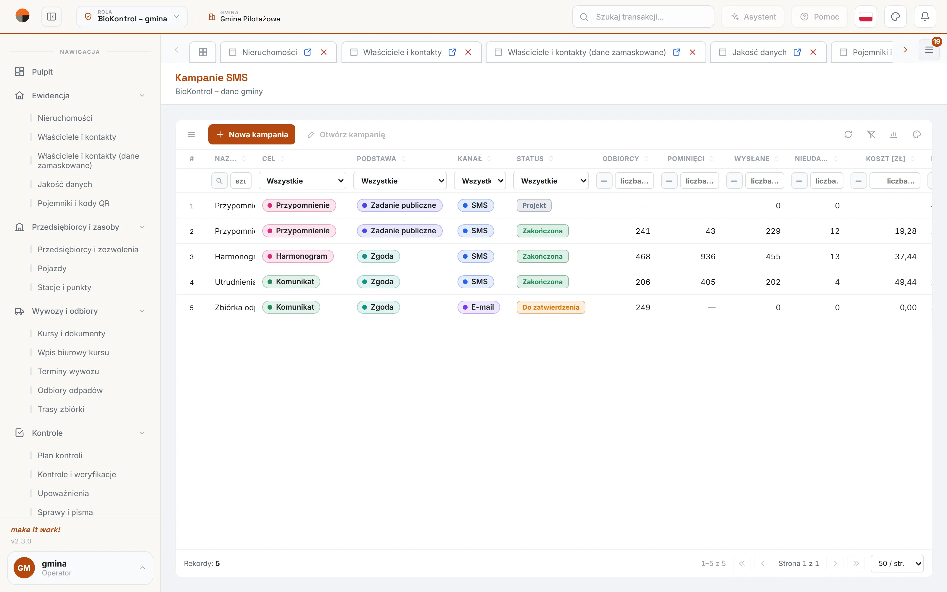Select the Do zatwierdzenia status badge
Image resolution: width=947 pixels, height=592 pixels.
(x=550, y=307)
